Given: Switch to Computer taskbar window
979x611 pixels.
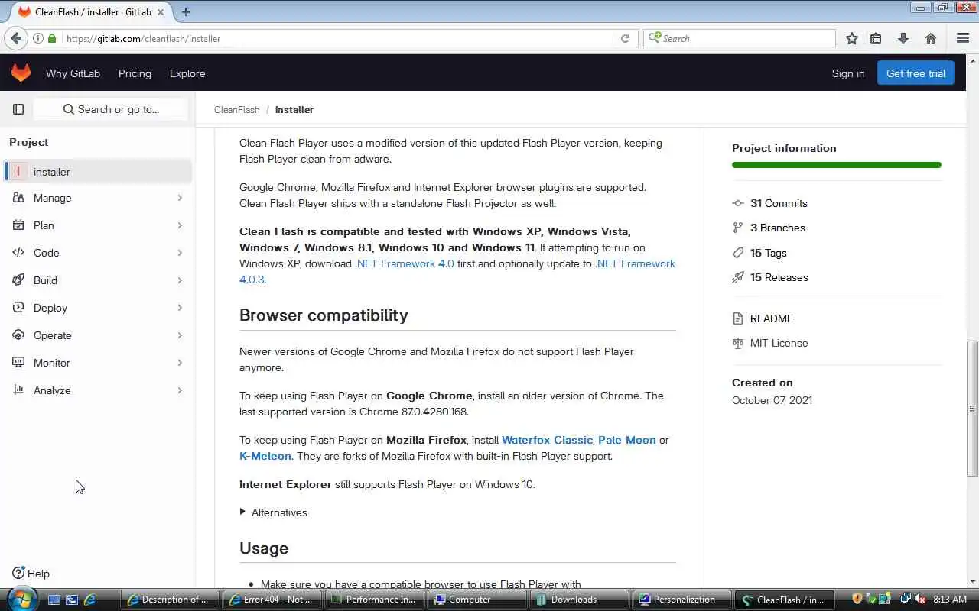Looking at the screenshot, I should (476, 600).
